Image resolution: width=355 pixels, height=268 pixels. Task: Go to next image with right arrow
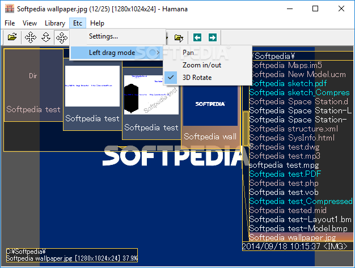point(212,37)
